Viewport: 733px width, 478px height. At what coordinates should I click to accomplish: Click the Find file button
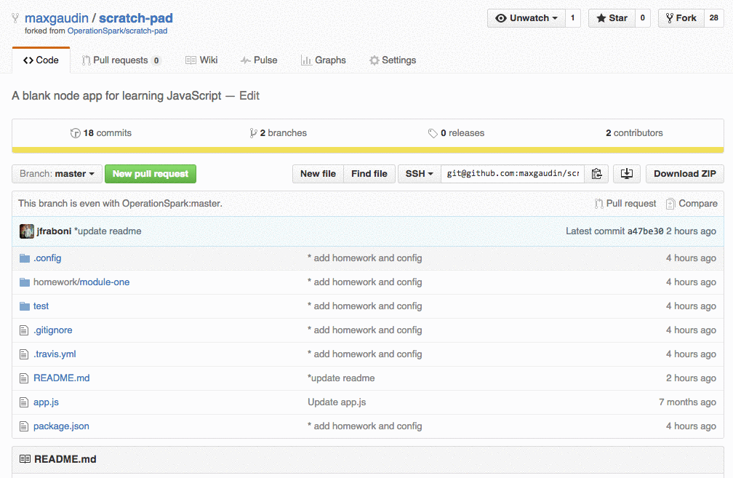tap(369, 173)
